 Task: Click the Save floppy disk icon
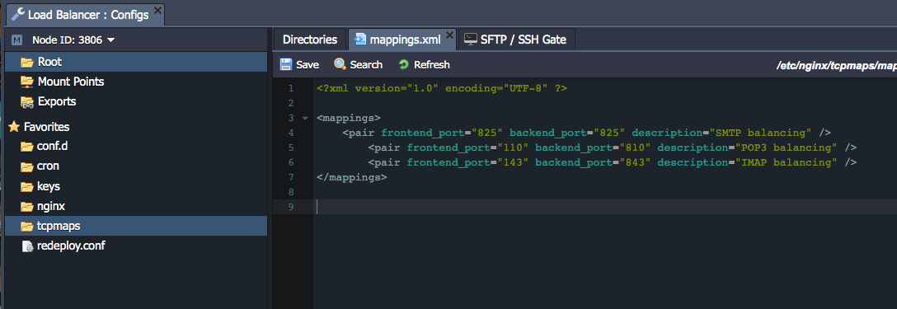pos(286,64)
